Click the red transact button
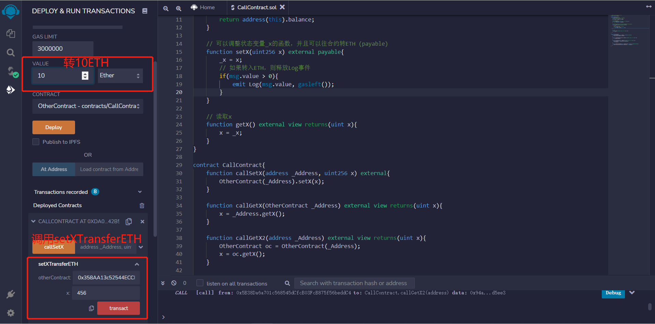655x324 pixels. click(x=118, y=308)
